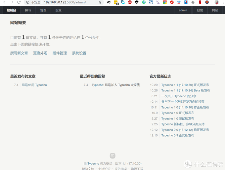Click the admin user link
Viewport: 225px width, 170px height.
click(183, 10)
